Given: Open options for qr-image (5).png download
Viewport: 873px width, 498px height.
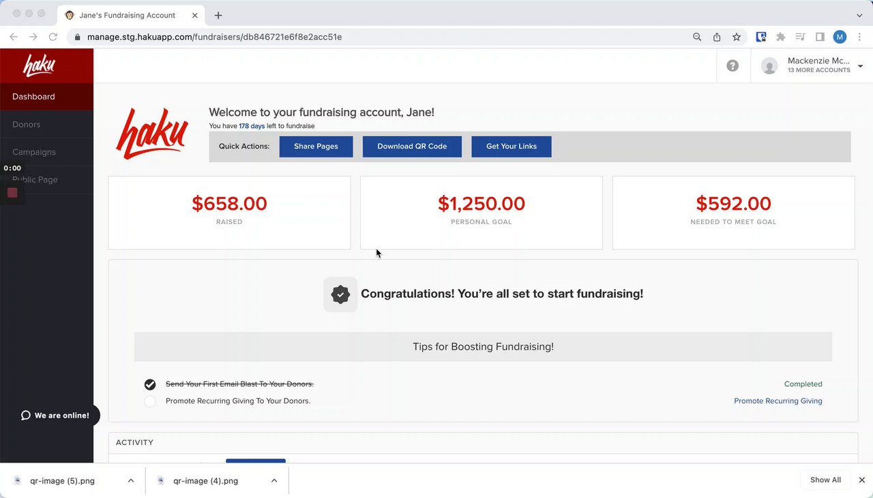Looking at the screenshot, I should coord(130,480).
